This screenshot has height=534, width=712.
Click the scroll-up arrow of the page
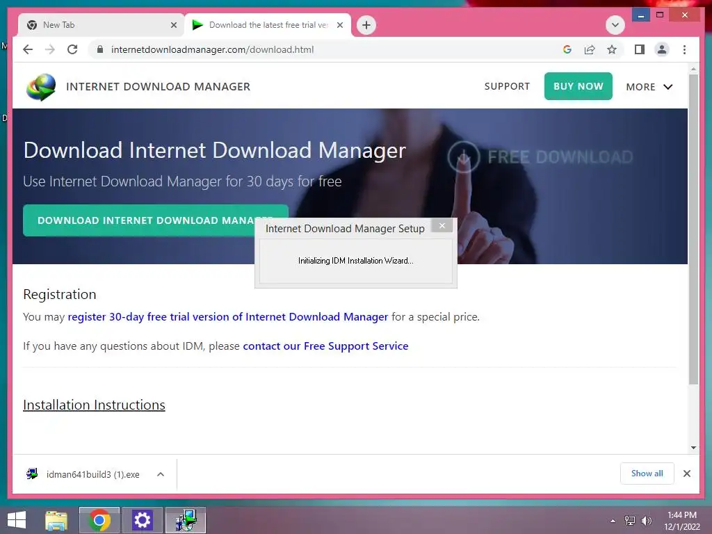(693, 69)
